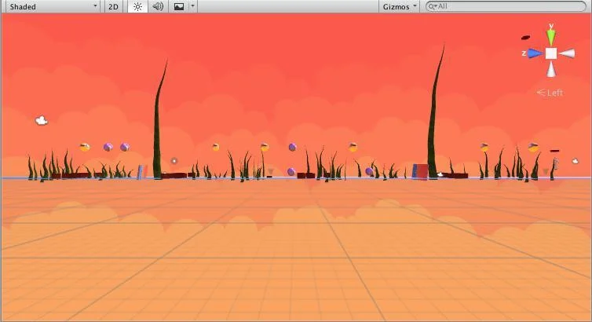Click the Left view label

pos(550,93)
